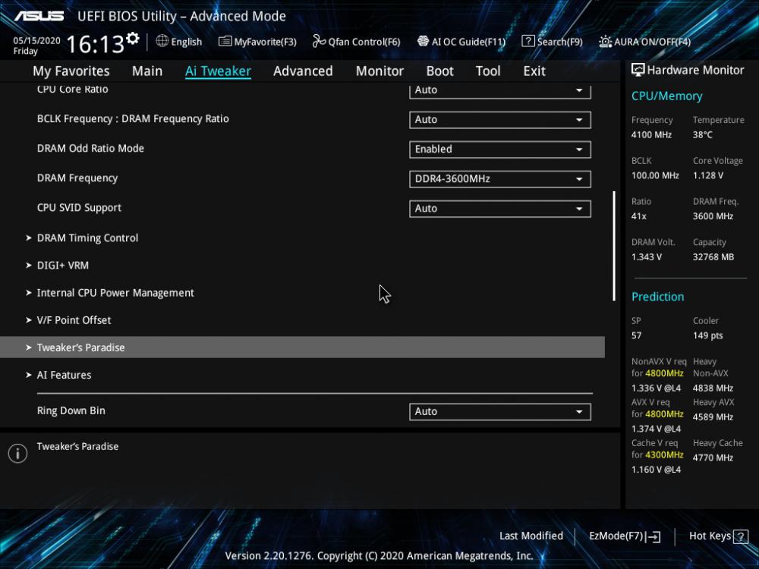Open the CPU SVID Support dropdown
This screenshot has height=569, width=759.
500,209
